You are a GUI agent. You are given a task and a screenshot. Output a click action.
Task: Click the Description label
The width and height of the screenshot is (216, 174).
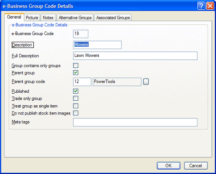coord(23,45)
